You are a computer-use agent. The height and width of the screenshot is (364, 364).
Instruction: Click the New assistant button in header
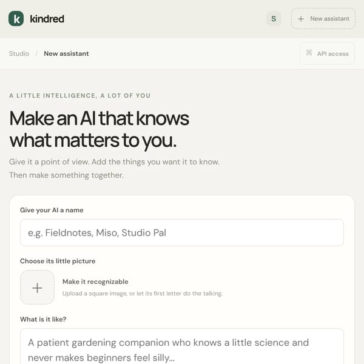[x=323, y=19]
